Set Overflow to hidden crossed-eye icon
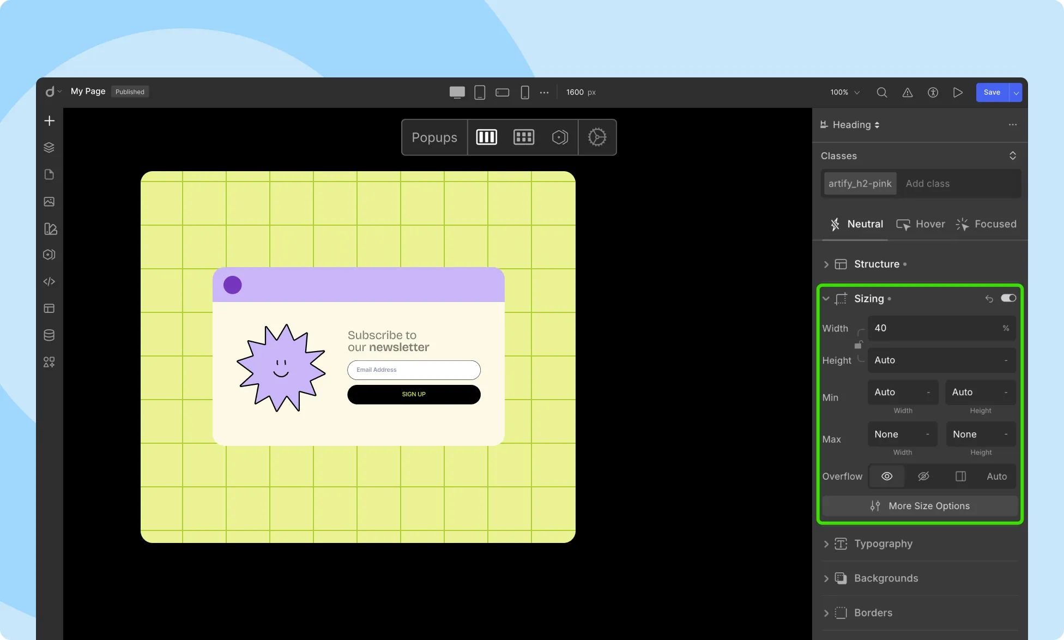The image size is (1064, 640). [x=923, y=476]
